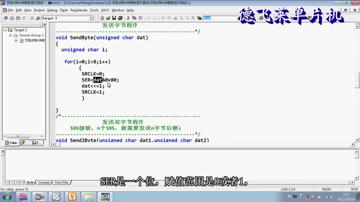This screenshot has width=360, height=202.
Task: Click the SendByte function name in code
Action: tap(82, 38)
